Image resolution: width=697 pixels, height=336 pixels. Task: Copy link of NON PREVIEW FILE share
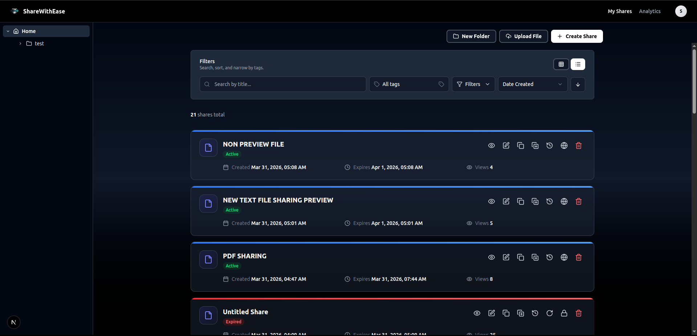(521, 146)
